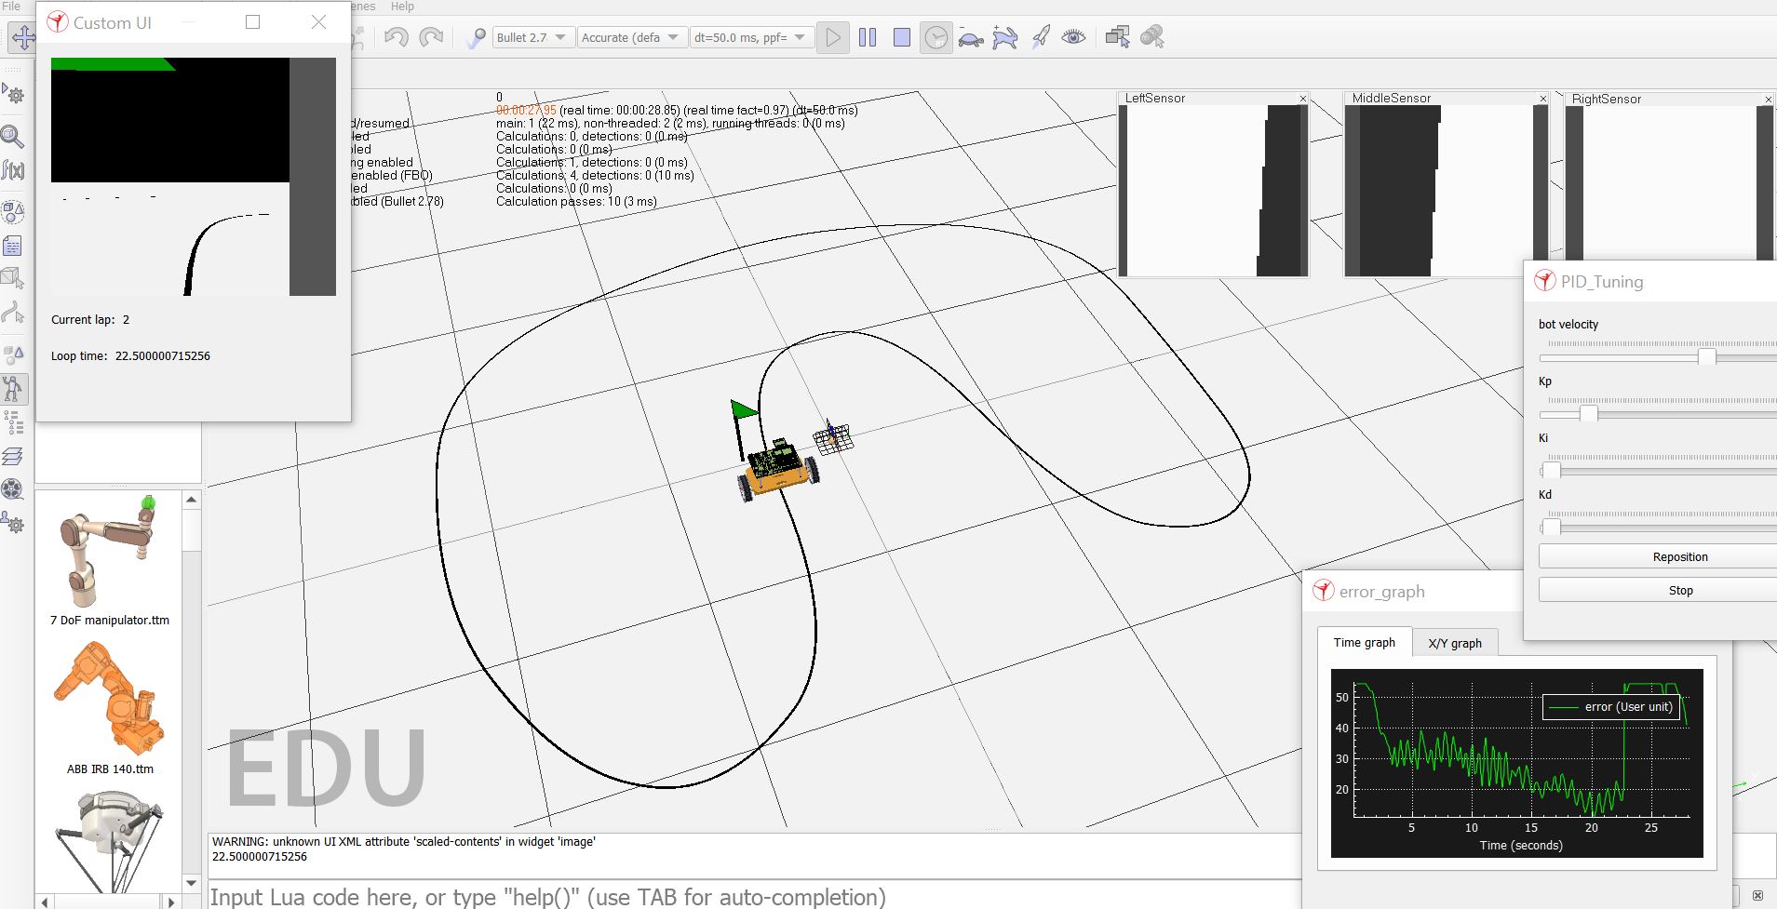Close the MiddleSensor floating view
The height and width of the screenshot is (909, 1777).
tap(1542, 99)
